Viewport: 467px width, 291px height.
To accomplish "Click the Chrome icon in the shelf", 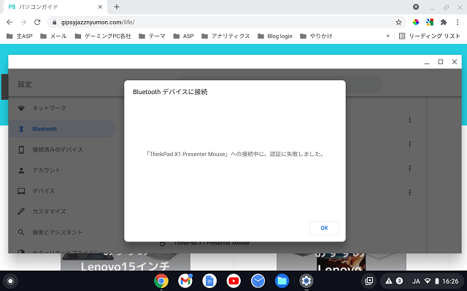I will click(161, 281).
